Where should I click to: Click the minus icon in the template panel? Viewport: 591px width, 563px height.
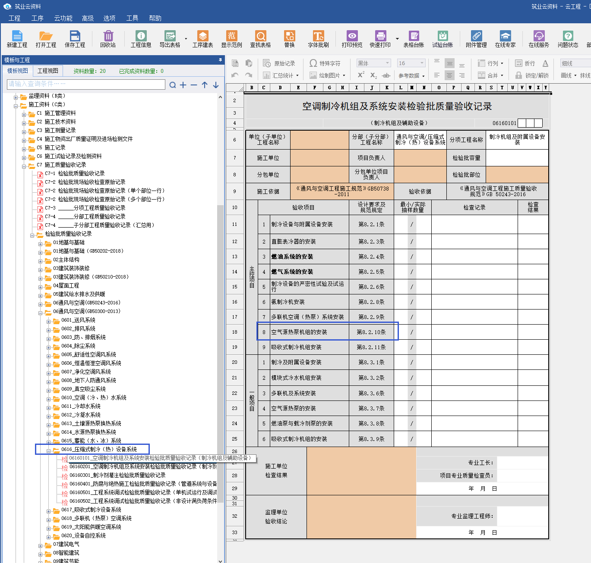click(194, 85)
